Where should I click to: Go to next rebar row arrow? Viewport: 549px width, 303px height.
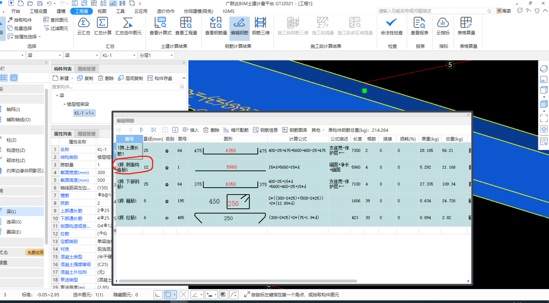[x=141, y=130]
